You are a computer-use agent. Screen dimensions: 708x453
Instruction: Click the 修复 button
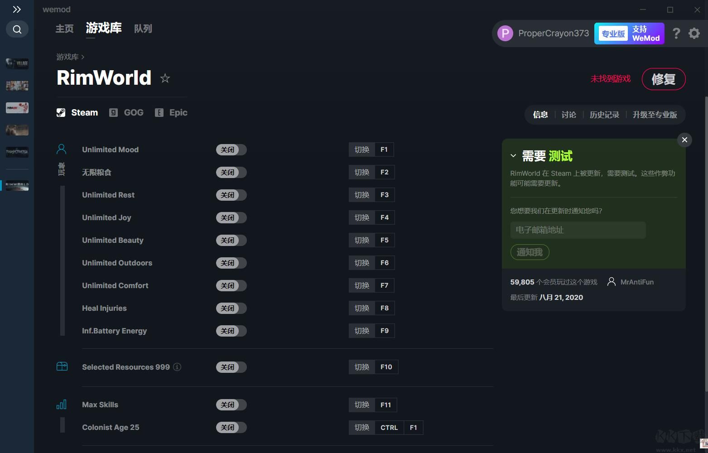point(664,79)
